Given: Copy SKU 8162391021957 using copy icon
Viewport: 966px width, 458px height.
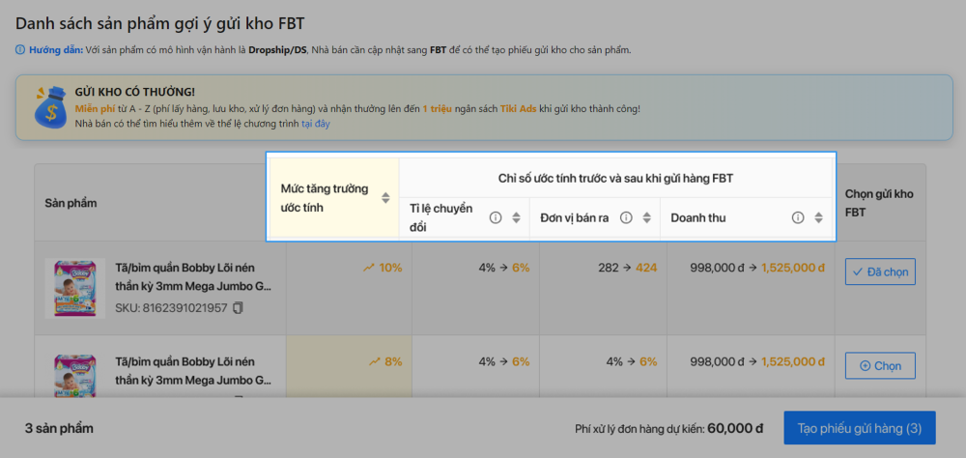Looking at the screenshot, I should point(238,308).
